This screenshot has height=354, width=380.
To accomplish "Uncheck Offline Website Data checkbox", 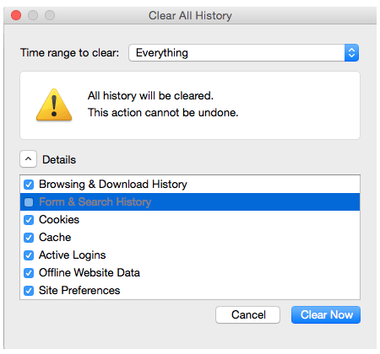I will (29, 273).
